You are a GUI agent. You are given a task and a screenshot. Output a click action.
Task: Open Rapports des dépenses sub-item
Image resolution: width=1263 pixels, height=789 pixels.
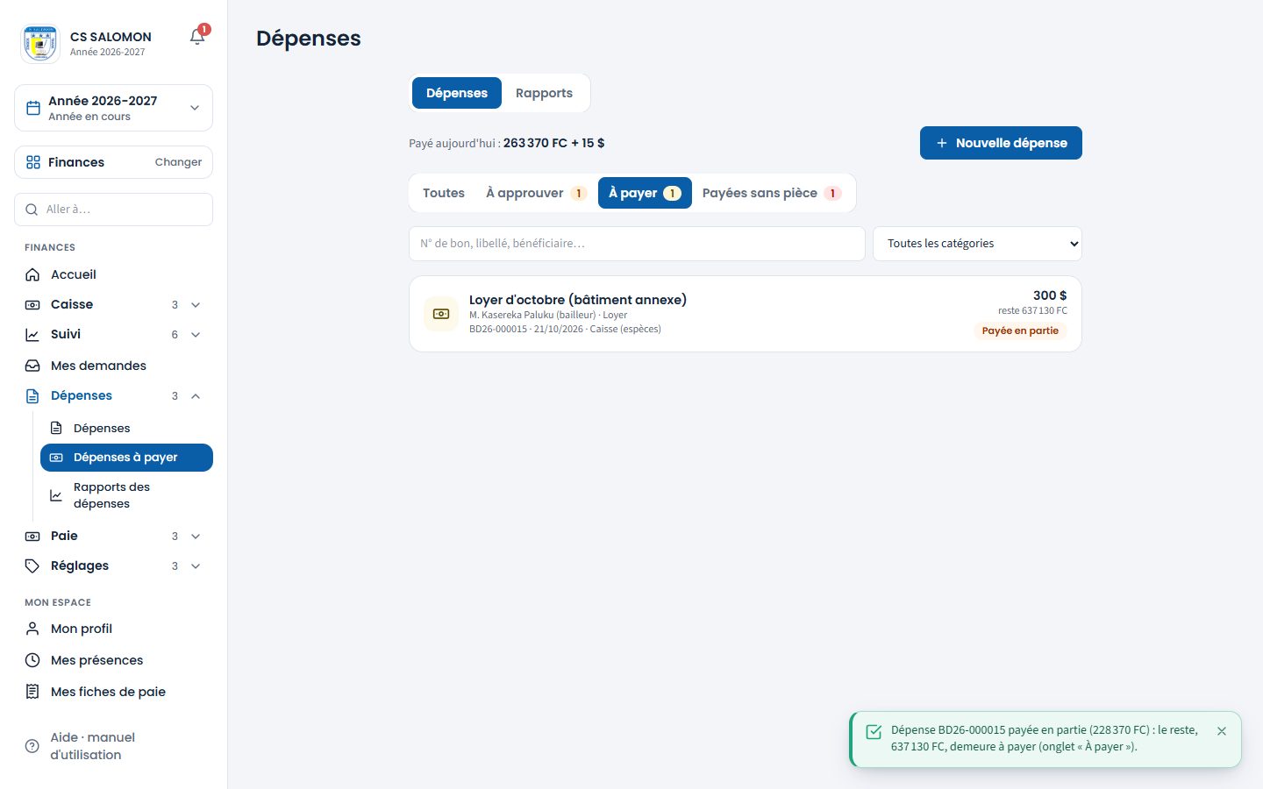(126, 495)
